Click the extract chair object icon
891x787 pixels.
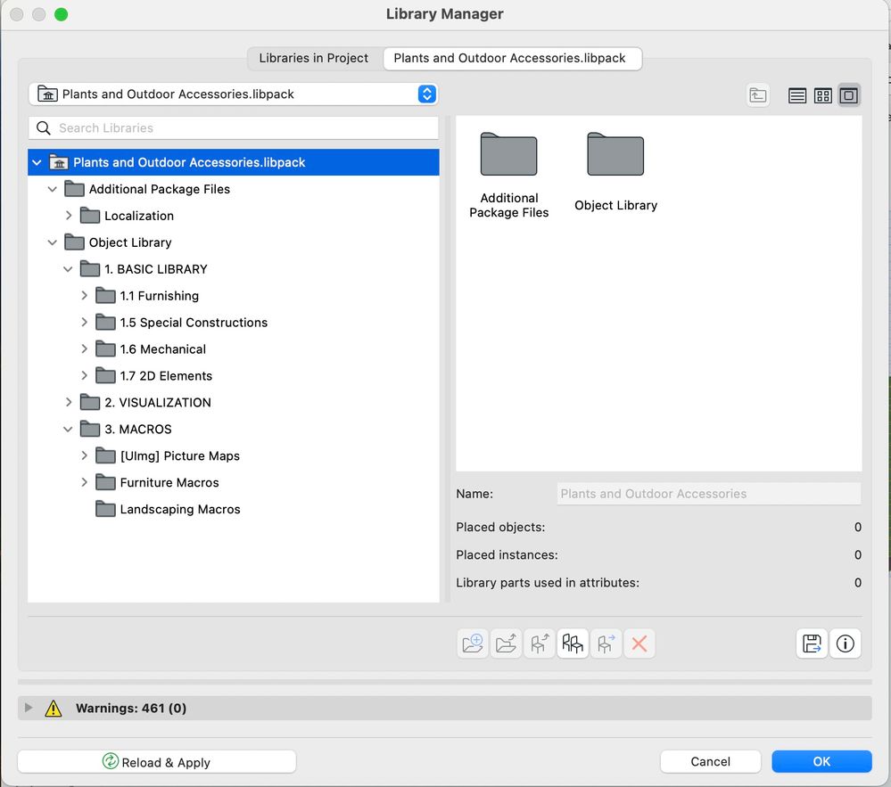[x=540, y=644]
